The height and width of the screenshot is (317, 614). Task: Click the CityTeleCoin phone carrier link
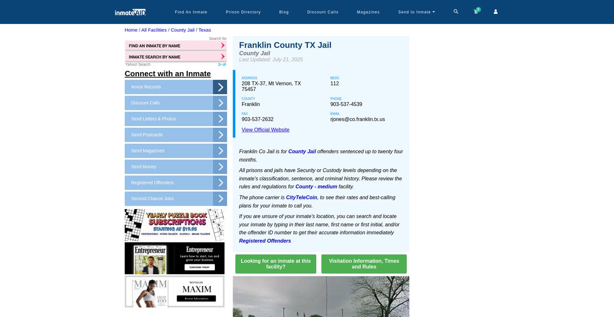(x=301, y=197)
